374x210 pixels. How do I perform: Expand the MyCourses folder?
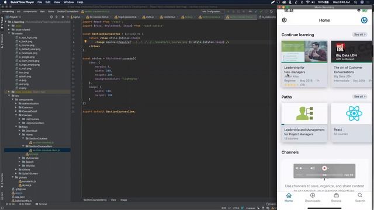pyautogui.click(x=19, y=158)
